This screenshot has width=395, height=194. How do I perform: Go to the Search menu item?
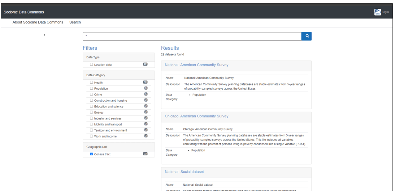coord(75,22)
